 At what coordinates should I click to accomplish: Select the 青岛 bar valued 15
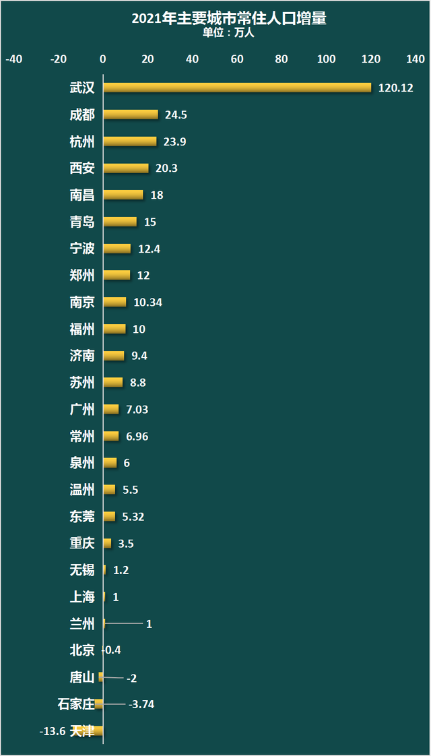120,222
